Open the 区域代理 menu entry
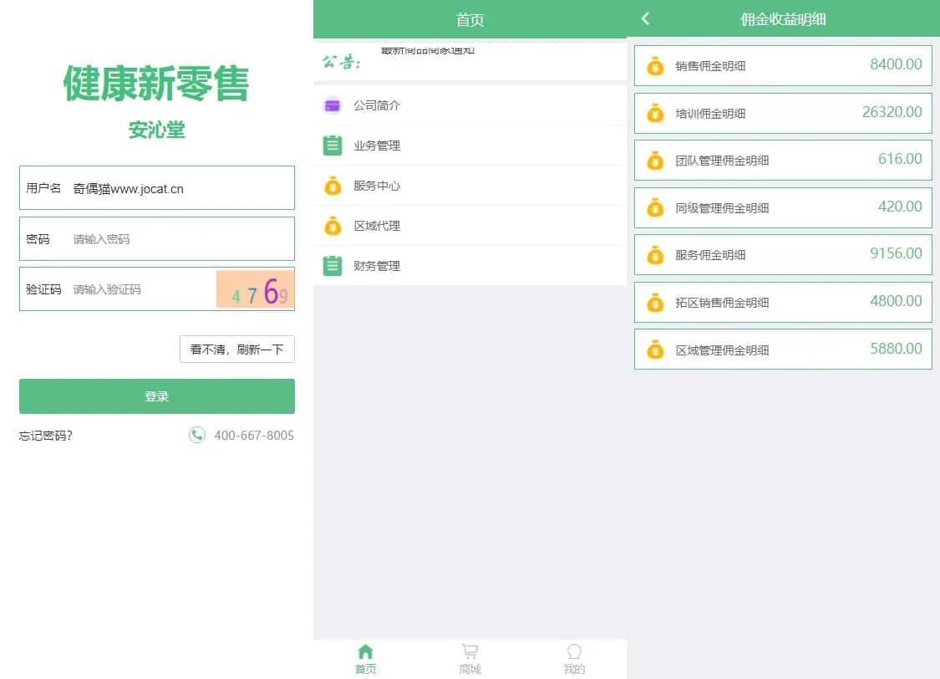This screenshot has width=940, height=679. (470, 226)
